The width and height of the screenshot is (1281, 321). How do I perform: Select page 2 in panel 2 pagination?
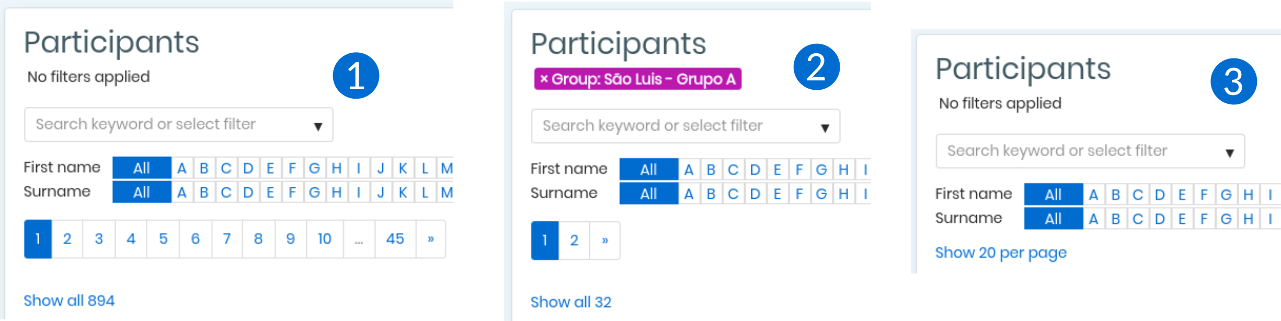coord(574,241)
